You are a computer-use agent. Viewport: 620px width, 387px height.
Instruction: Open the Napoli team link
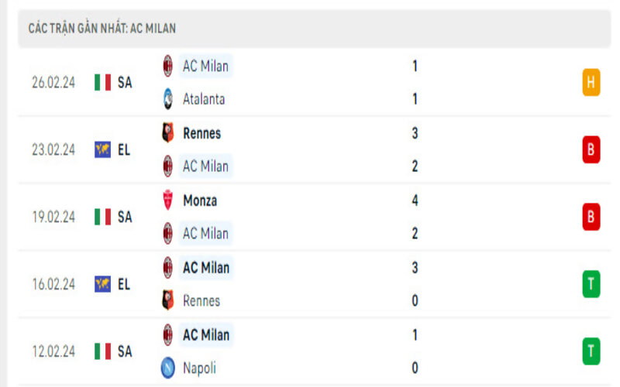click(x=199, y=368)
